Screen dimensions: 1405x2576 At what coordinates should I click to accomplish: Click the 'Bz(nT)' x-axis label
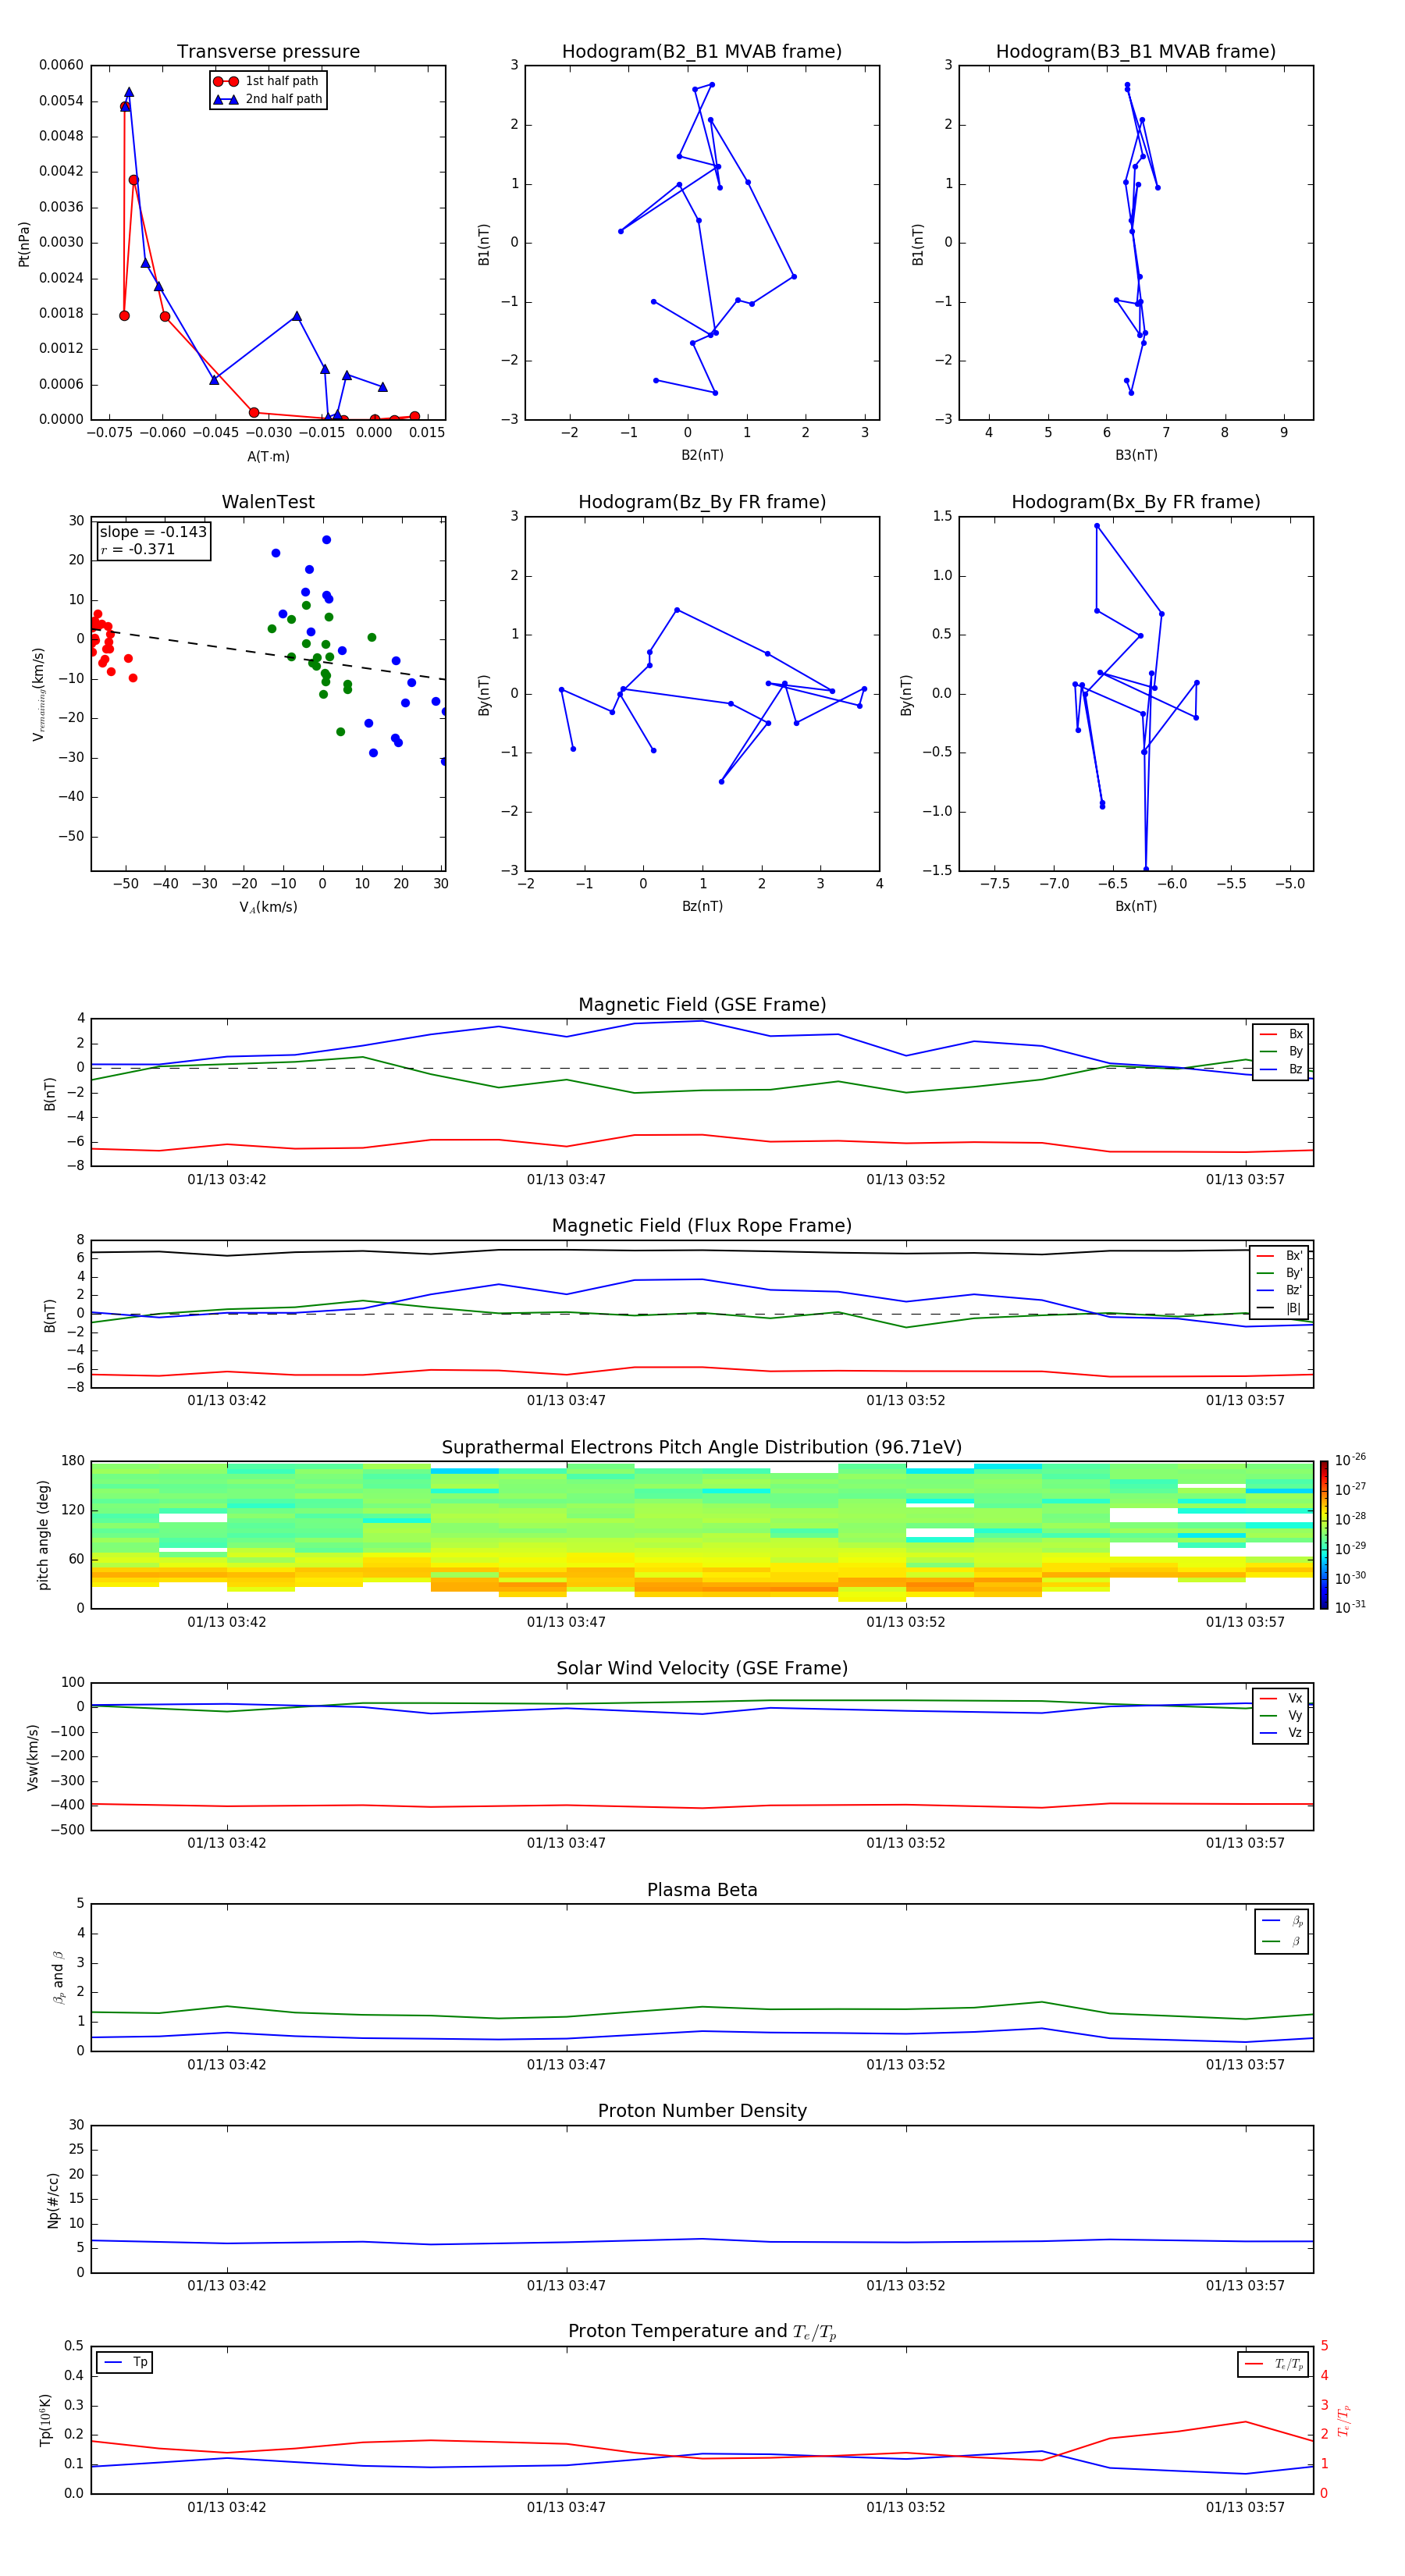702,906
